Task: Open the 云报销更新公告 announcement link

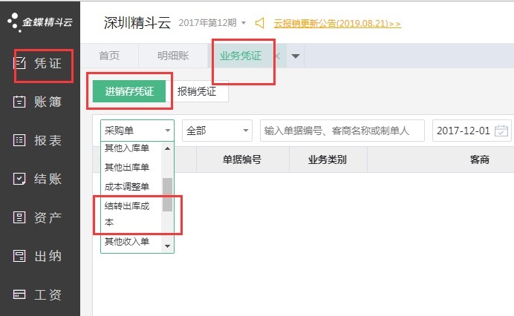Action: [x=337, y=24]
